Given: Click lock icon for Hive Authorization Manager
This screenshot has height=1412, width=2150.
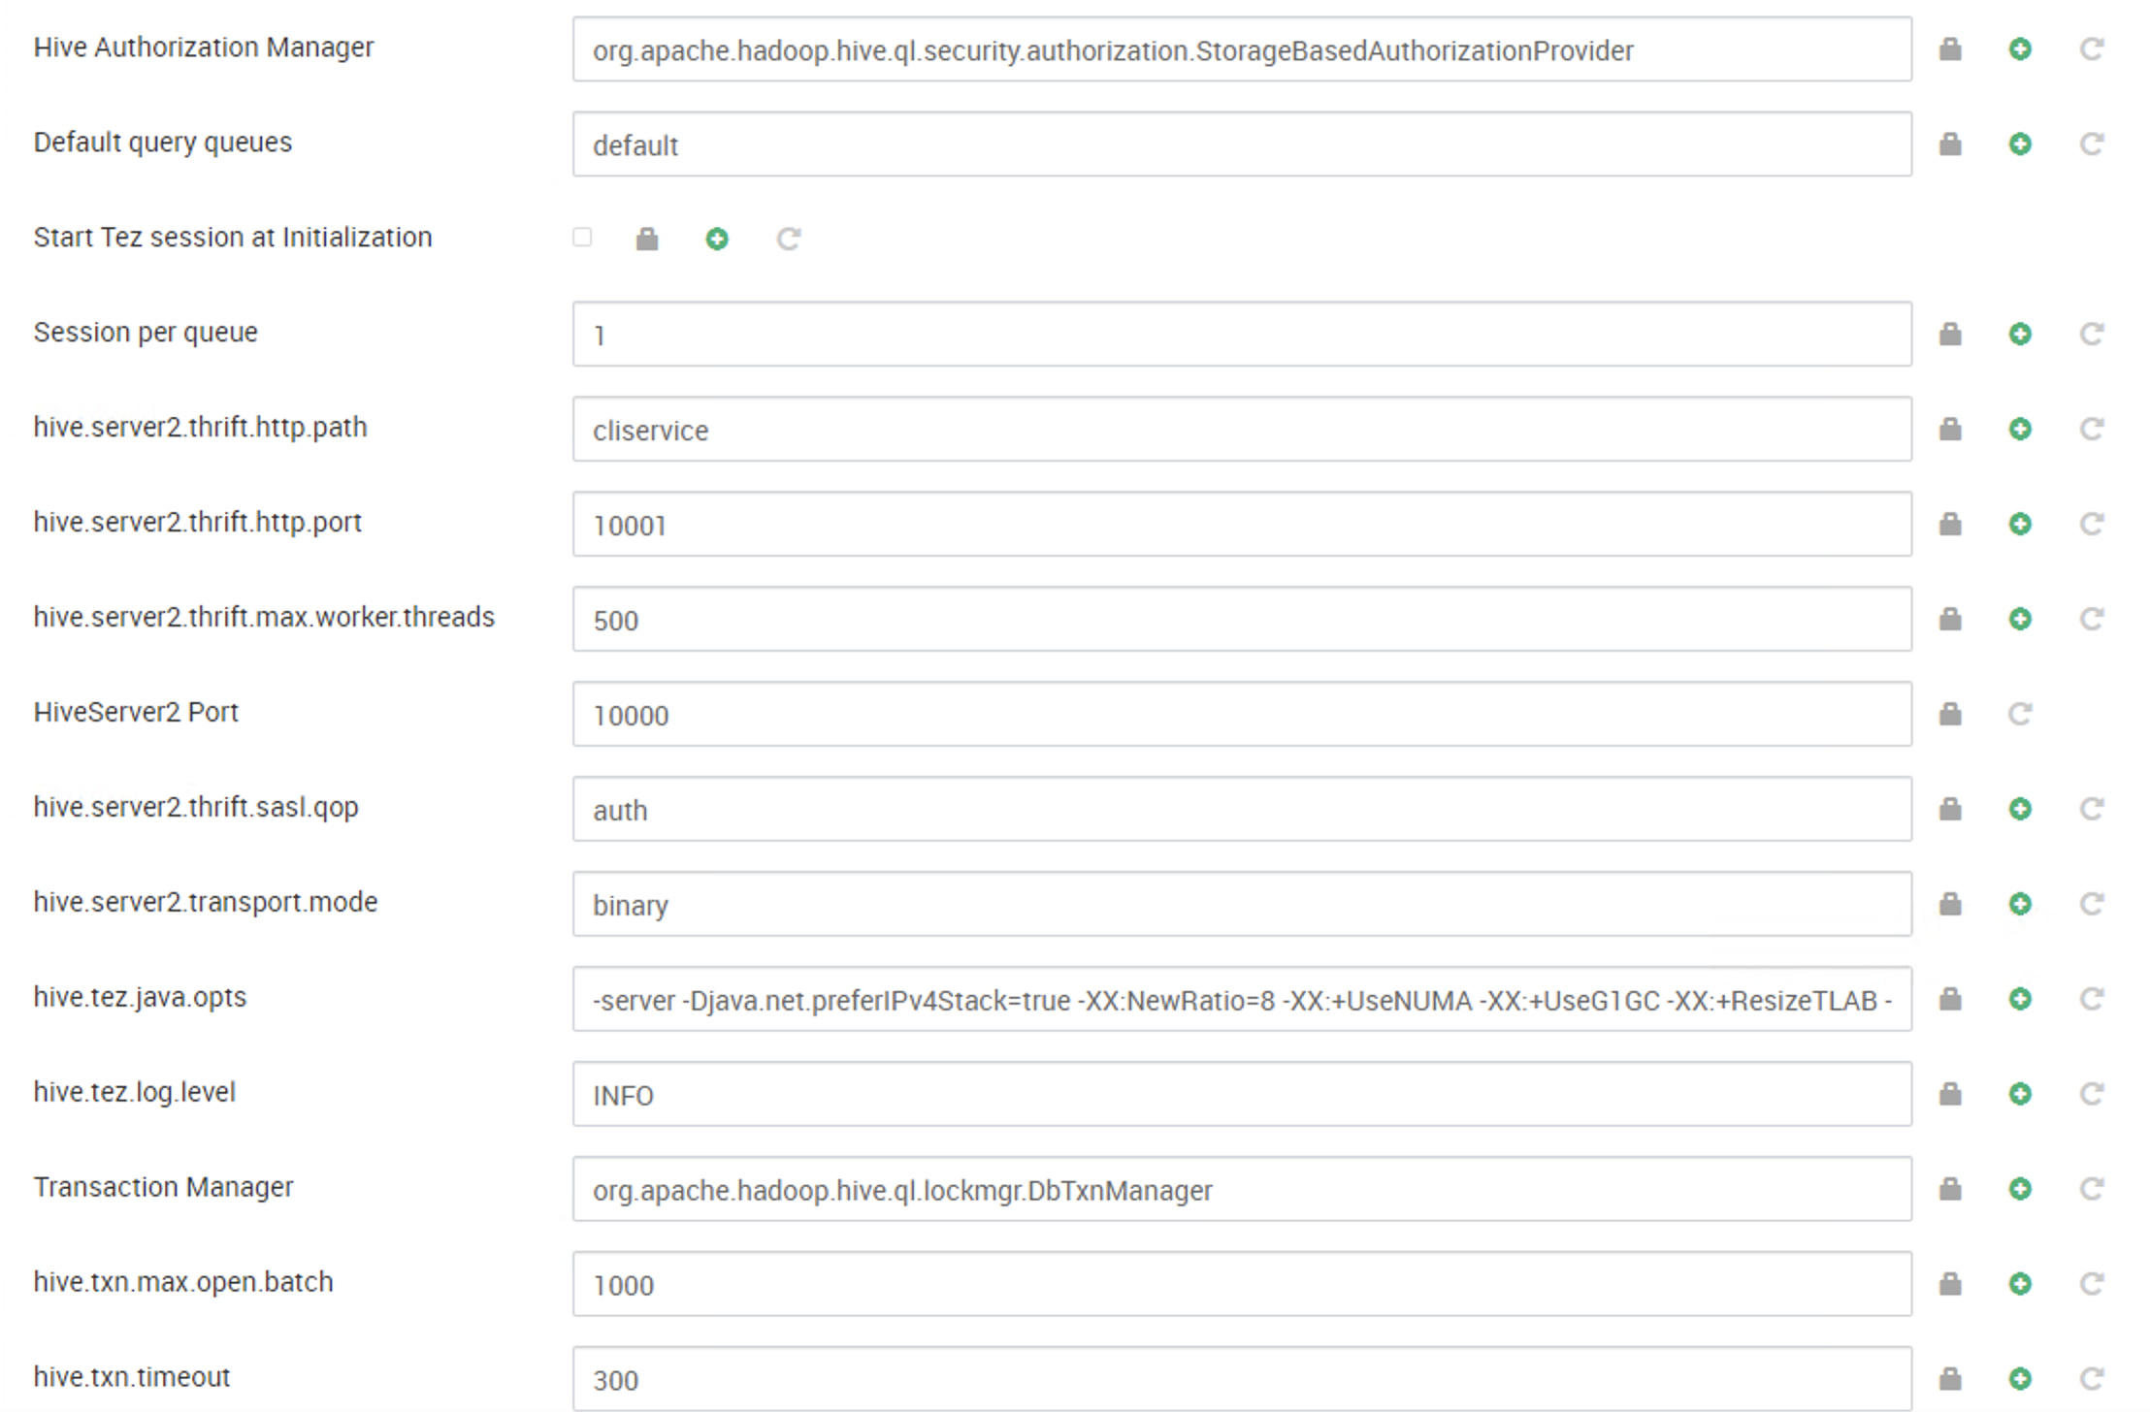Looking at the screenshot, I should pos(1950,49).
